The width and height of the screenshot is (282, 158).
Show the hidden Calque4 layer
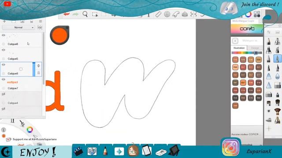(4, 94)
